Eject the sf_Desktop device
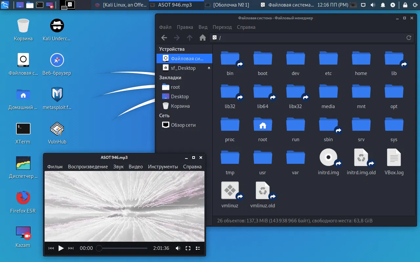Viewport: 420px width, 262px height. point(209,68)
